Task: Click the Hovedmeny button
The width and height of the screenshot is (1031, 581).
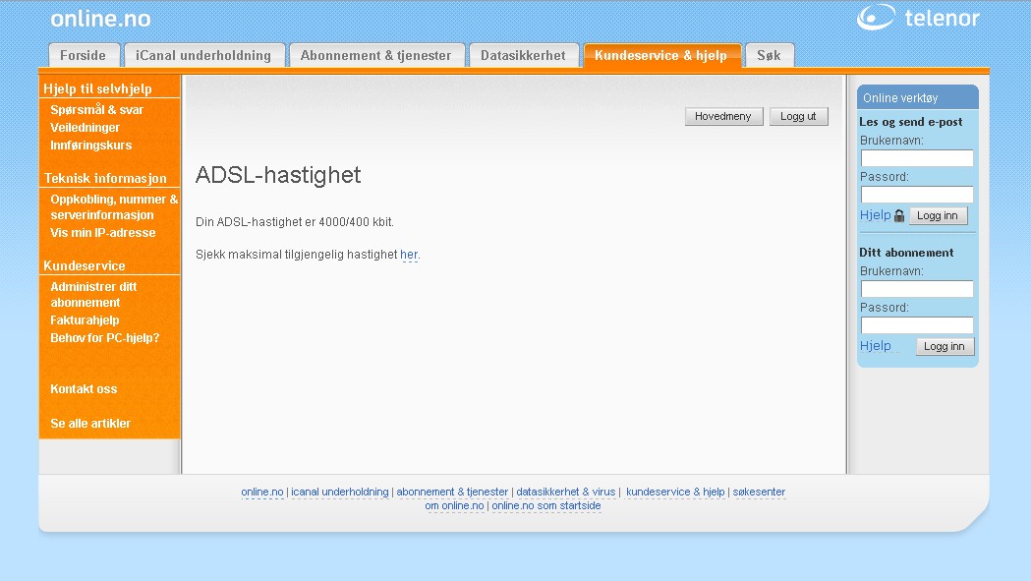Action: (x=723, y=116)
